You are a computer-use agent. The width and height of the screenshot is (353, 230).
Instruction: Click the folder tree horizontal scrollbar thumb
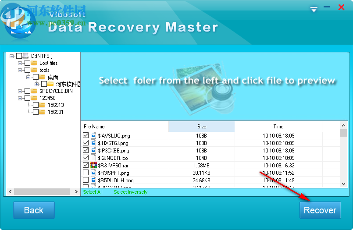42,191
